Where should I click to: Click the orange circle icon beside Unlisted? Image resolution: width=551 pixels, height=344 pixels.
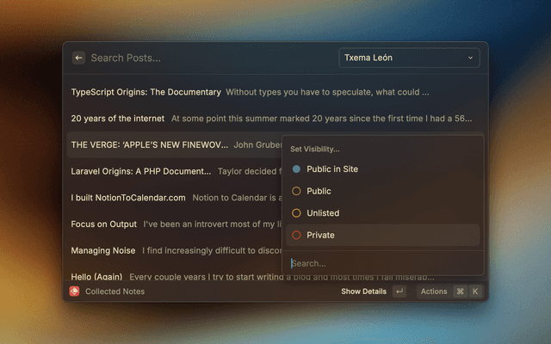coord(297,213)
